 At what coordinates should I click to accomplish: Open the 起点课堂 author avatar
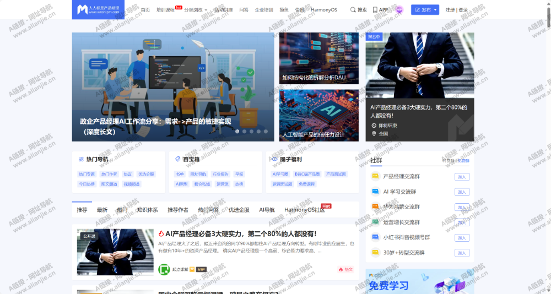pyautogui.click(x=164, y=269)
